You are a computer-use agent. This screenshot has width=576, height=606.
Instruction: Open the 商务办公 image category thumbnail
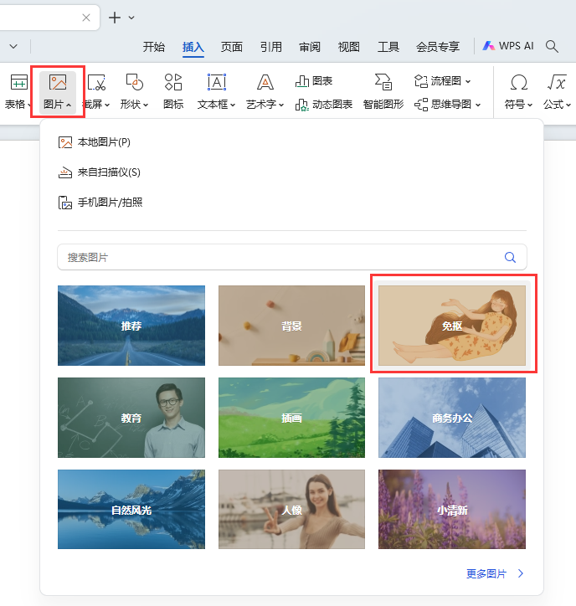(452, 418)
